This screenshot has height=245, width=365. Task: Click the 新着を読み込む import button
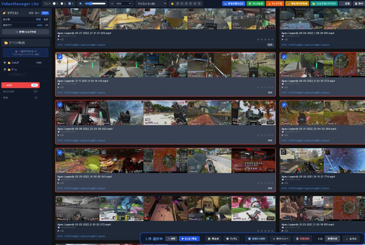click(233, 4)
